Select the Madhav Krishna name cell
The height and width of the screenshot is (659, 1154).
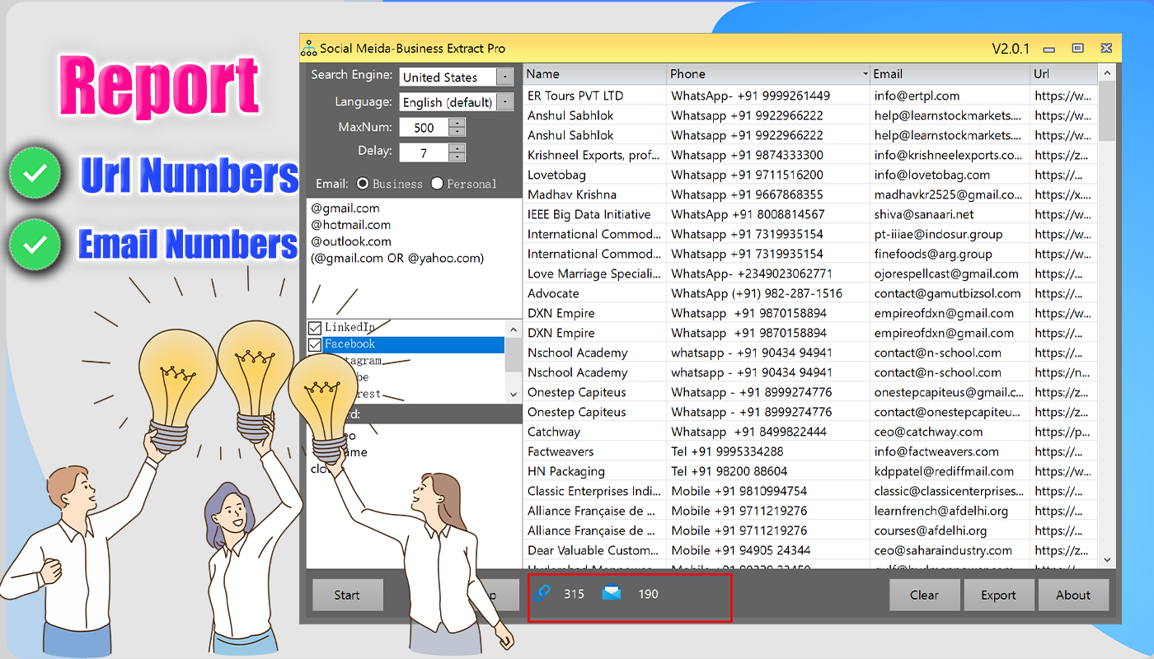(595, 194)
